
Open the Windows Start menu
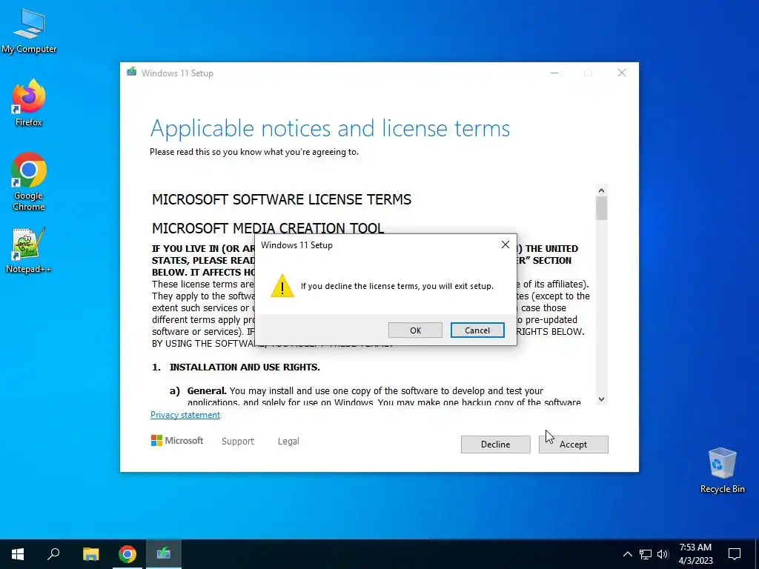coord(18,554)
